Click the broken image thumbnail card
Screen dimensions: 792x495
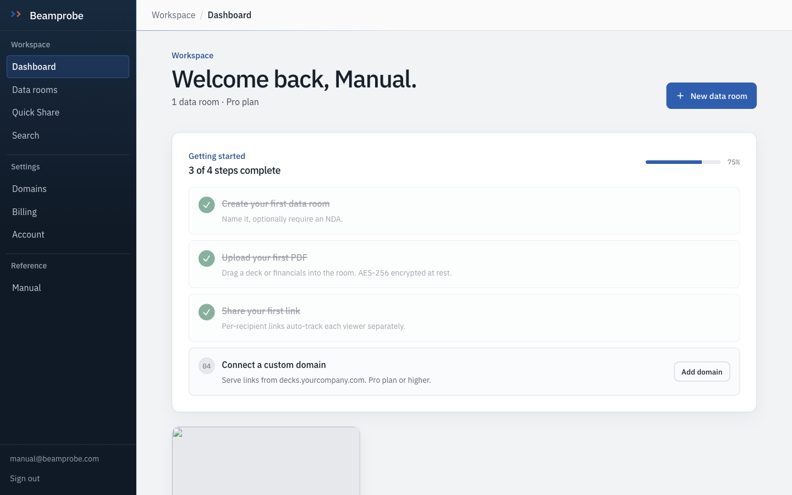click(x=266, y=461)
